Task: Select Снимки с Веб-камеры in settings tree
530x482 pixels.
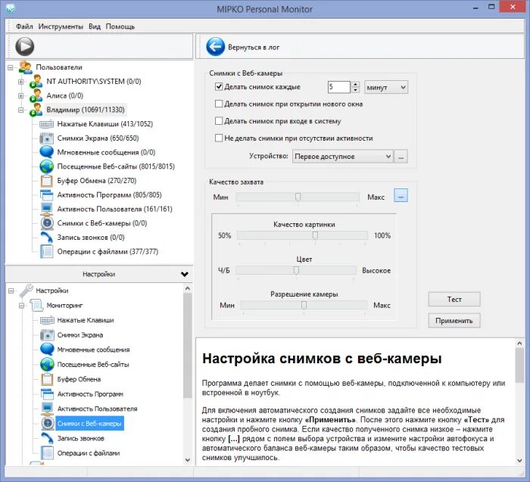Action: point(89,424)
